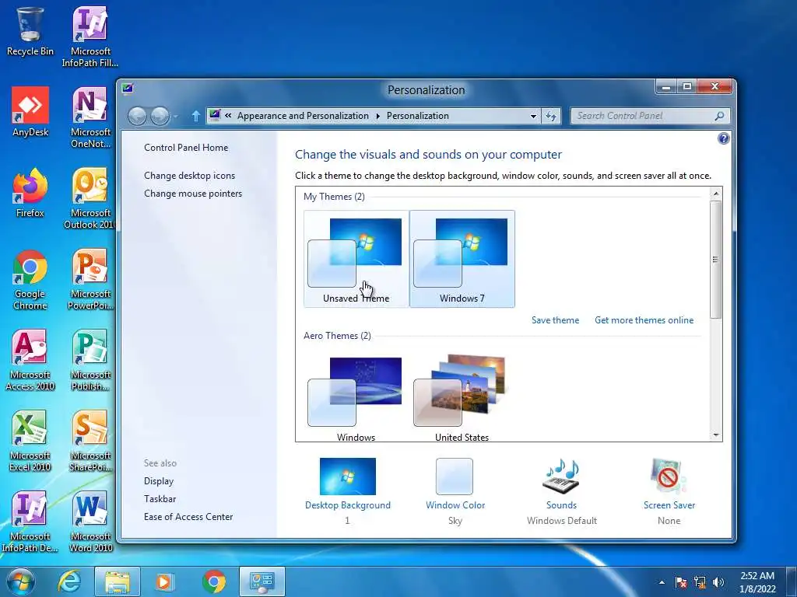The width and height of the screenshot is (797, 597).
Task: Open the Taskbar link under See also
Action: pos(160,499)
